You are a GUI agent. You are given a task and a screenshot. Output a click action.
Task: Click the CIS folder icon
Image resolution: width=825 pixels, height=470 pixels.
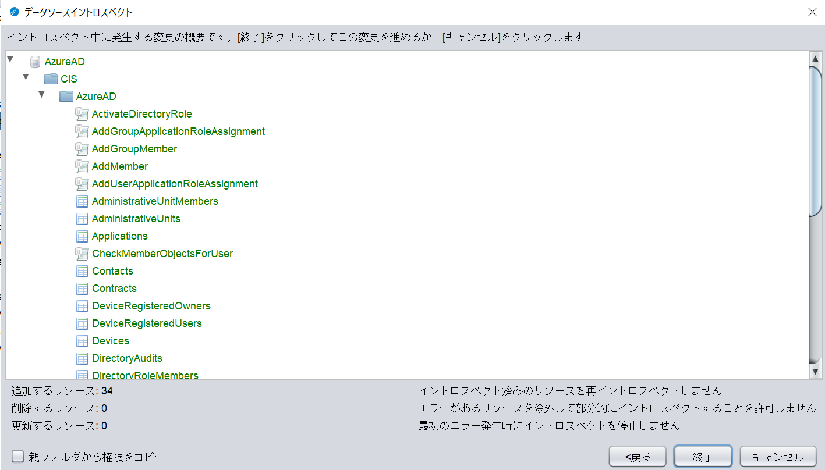point(51,79)
